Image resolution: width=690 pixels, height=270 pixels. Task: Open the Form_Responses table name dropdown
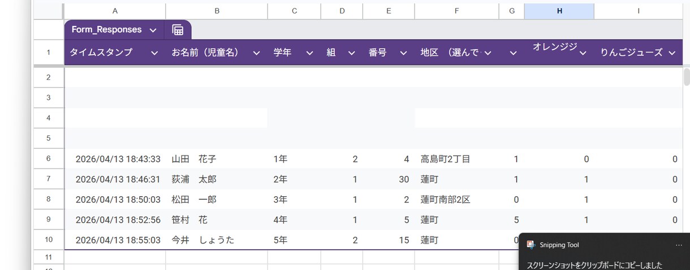pyautogui.click(x=153, y=30)
